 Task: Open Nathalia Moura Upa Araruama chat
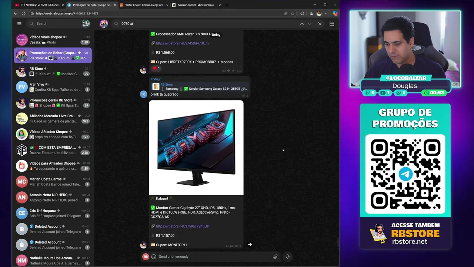[x=53, y=260]
